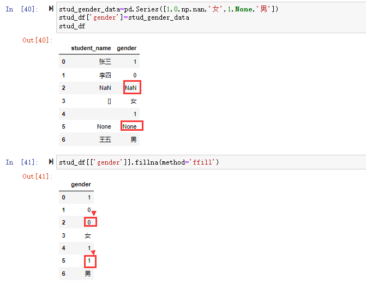
Task: Select filled value 0 in row 2 of Out[41]
Action: tap(89, 222)
